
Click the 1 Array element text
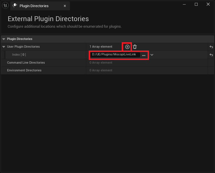[101, 47]
